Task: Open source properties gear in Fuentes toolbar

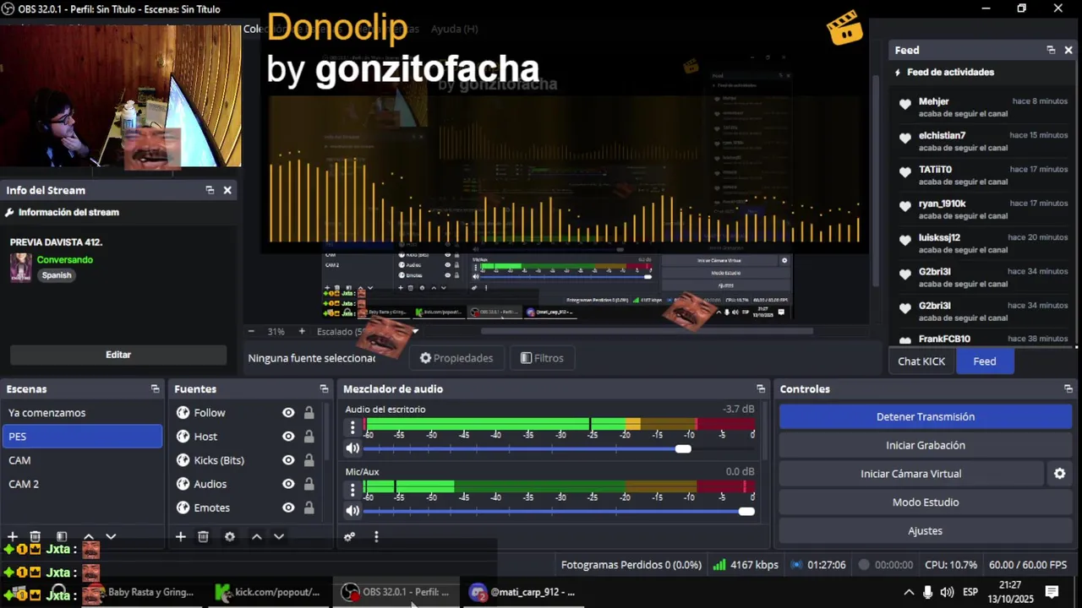Action: point(229,536)
